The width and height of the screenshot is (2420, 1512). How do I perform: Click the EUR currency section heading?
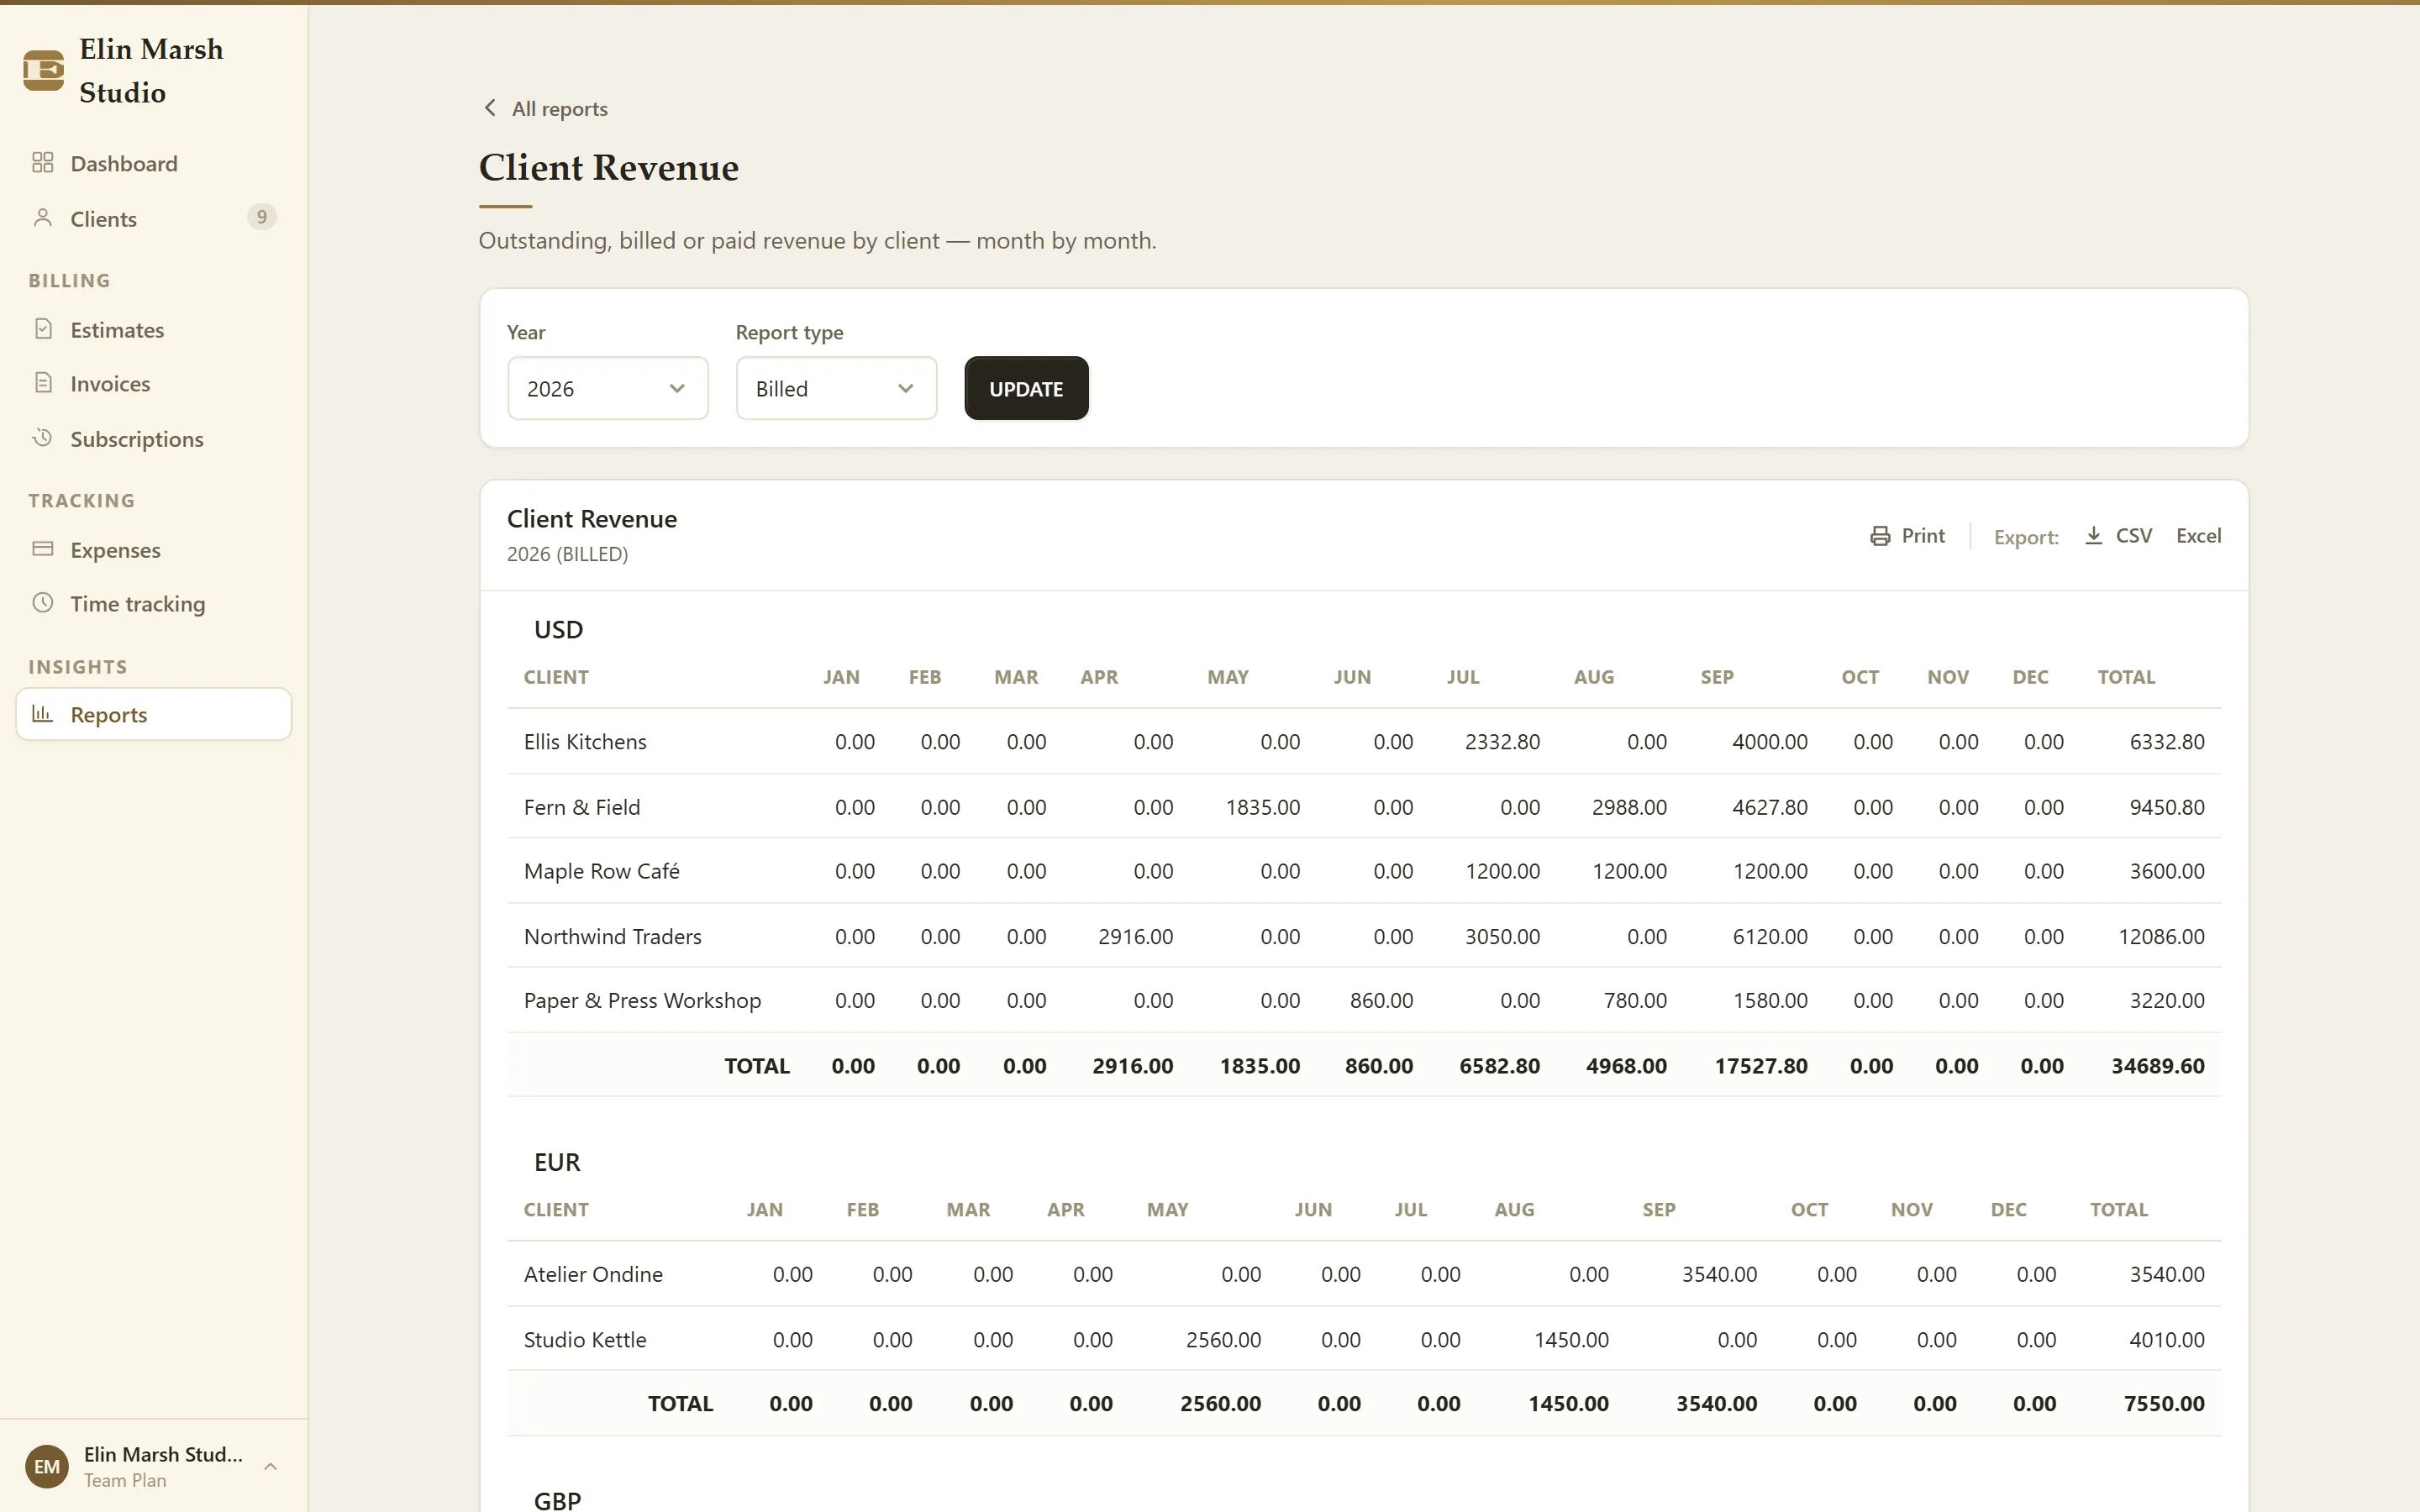557,1162
